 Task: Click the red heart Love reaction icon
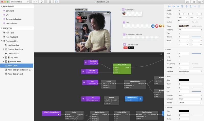pos(157,26)
